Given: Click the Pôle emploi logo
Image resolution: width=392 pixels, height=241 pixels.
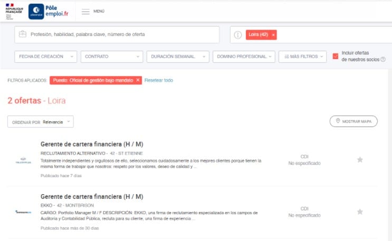Looking at the screenshot, I should coord(49,12).
